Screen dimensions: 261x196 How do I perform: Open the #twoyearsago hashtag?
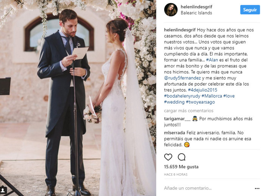[200, 102]
